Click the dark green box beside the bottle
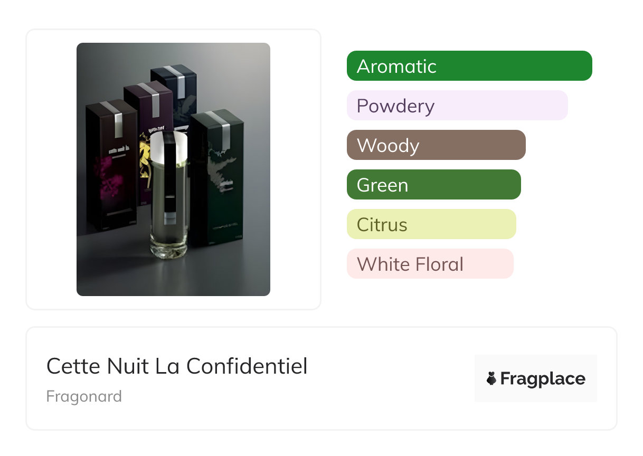Viewport: 643px width, 456px height. coord(216,178)
